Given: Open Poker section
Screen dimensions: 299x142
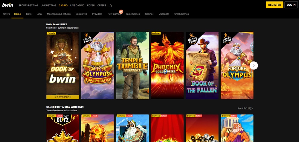Looking at the screenshot, I should [x=91, y=6].
